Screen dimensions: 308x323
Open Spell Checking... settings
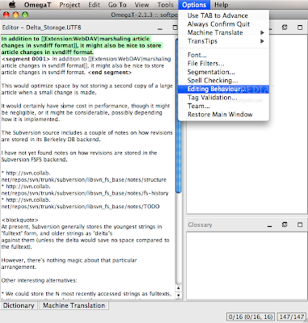pyautogui.click(x=223, y=81)
